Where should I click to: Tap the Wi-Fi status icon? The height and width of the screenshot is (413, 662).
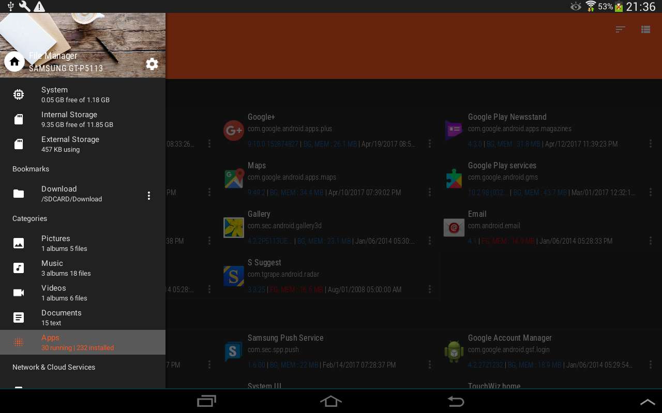[x=591, y=6]
